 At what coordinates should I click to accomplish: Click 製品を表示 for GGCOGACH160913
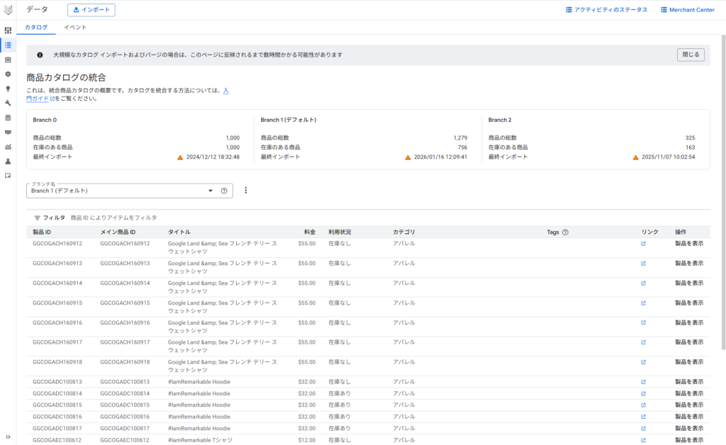coord(689,263)
